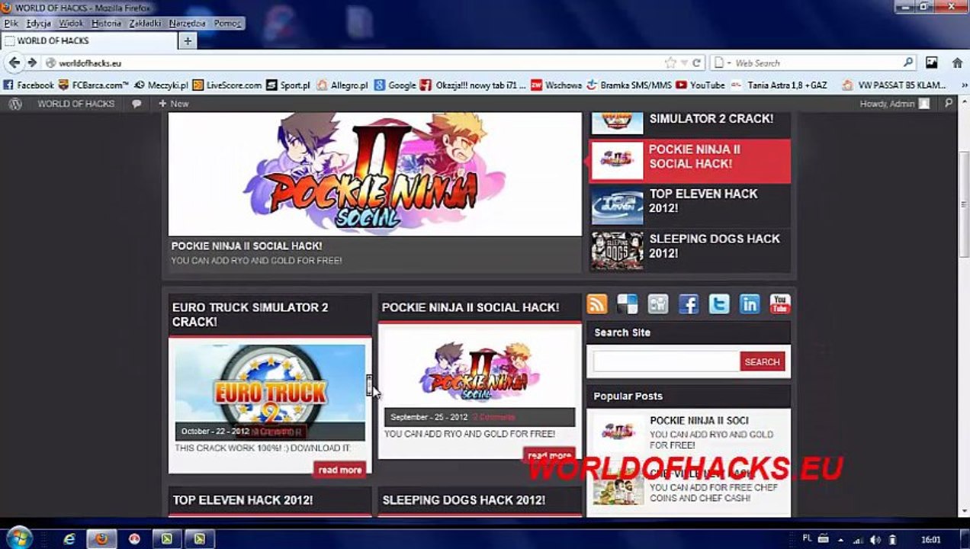Screen dimensions: 970x549
Task: Open TOP ELEVEN HACK 2012! post heading at bottom
Action: point(242,500)
